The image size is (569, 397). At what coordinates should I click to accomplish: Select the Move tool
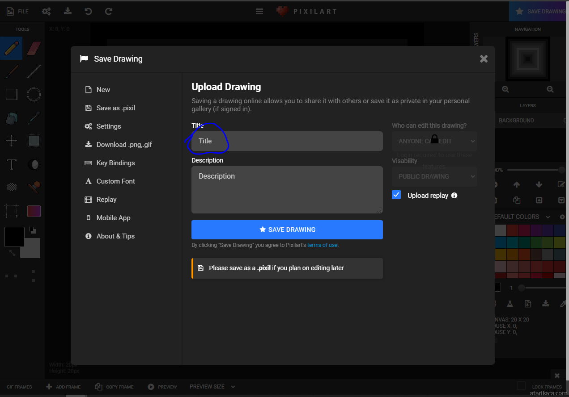(11, 141)
